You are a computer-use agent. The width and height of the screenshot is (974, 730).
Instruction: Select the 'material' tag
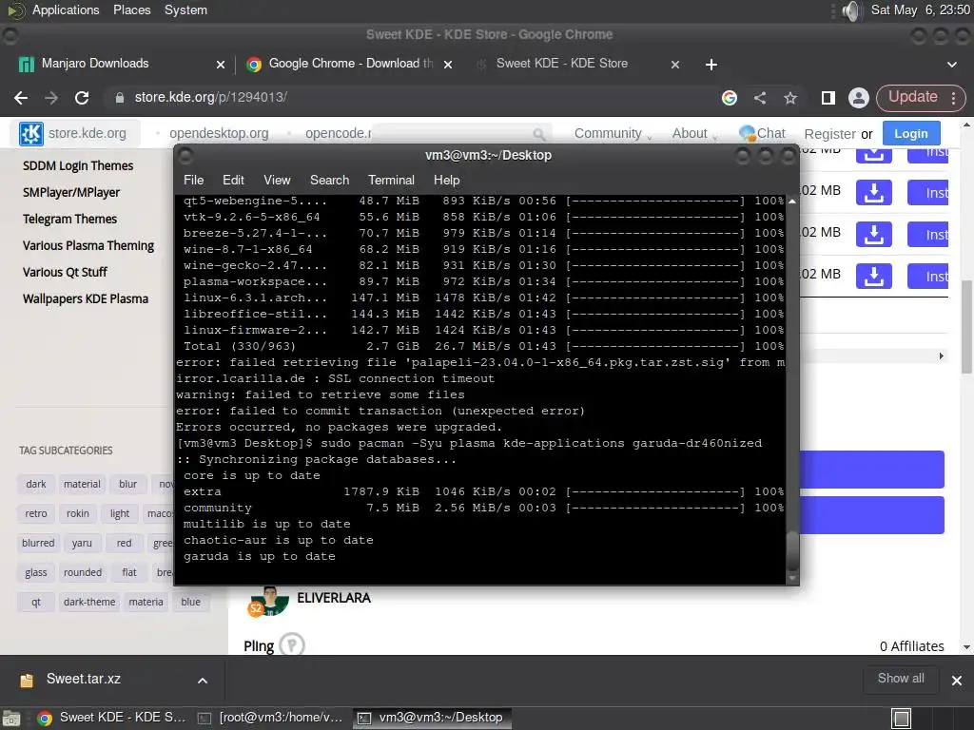(x=82, y=484)
